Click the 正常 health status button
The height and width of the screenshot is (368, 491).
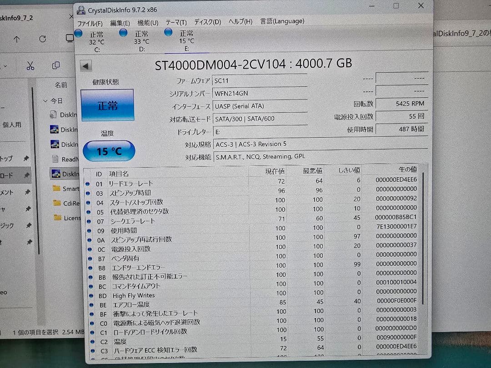(x=109, y=105)
